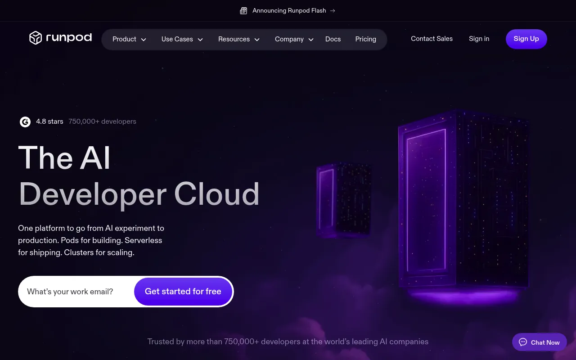Click the Runpod cube logo icon
The image size is (576, 360).
pos(36,38)
